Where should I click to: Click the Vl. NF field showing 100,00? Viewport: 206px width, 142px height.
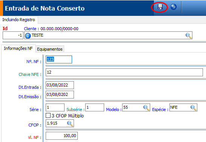pos(61,136)
